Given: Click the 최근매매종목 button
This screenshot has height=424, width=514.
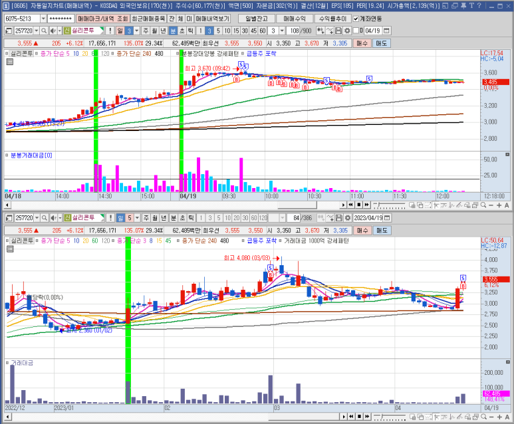Looking at the screenshot, I should (148, 19).
